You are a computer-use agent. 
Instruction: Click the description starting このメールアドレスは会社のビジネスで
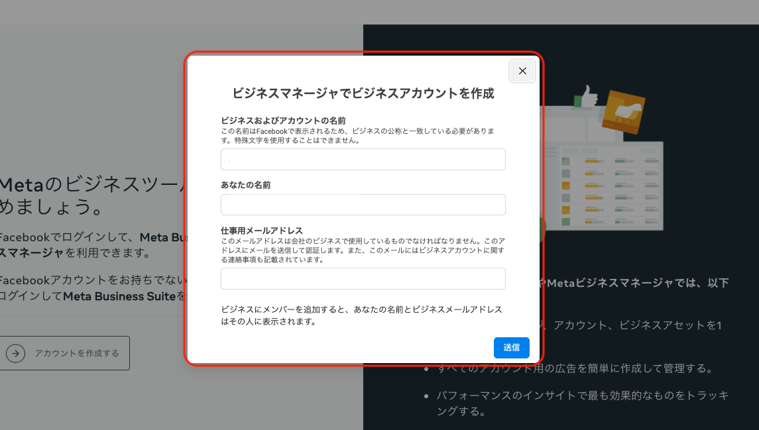click(363, 250)
